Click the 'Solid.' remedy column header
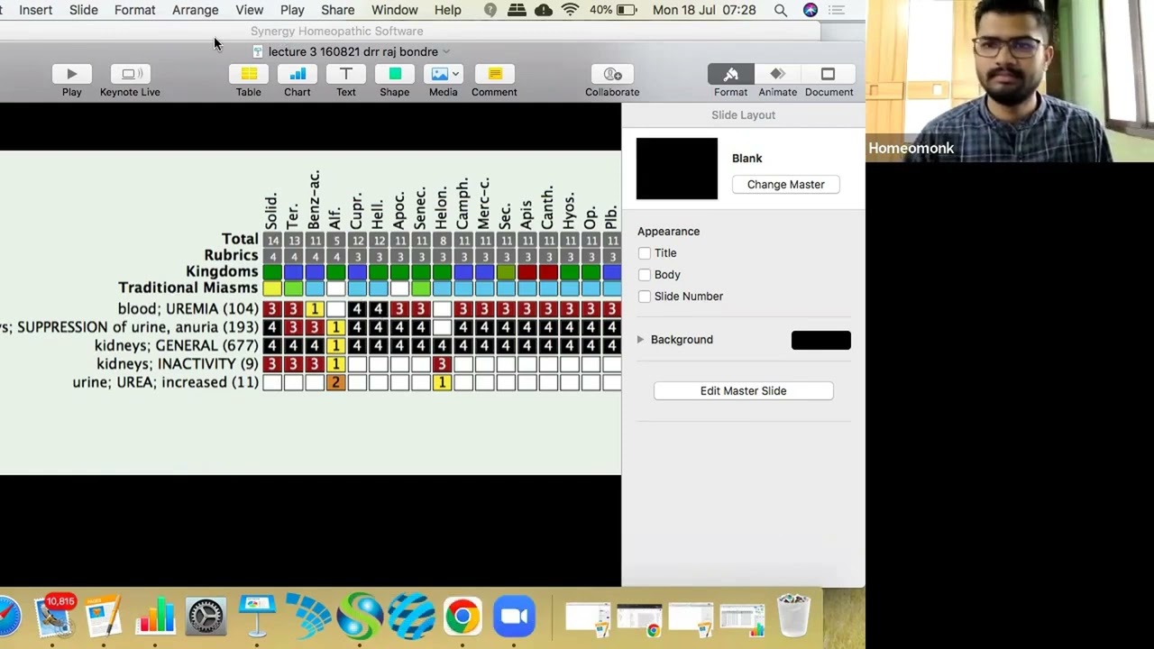1154x649 pixels. pyautogui.click(x=271, y=211)
